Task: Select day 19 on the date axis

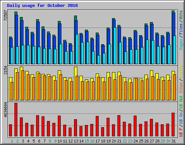Action: (x=108, y=141)
